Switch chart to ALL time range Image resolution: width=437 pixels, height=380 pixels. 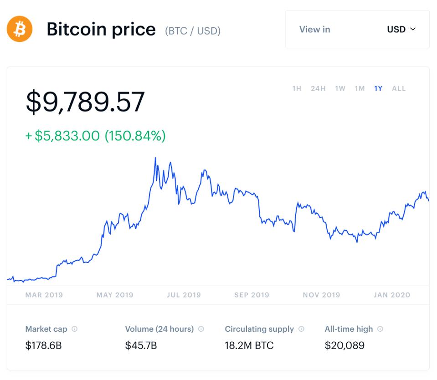[x=399, y=88]
